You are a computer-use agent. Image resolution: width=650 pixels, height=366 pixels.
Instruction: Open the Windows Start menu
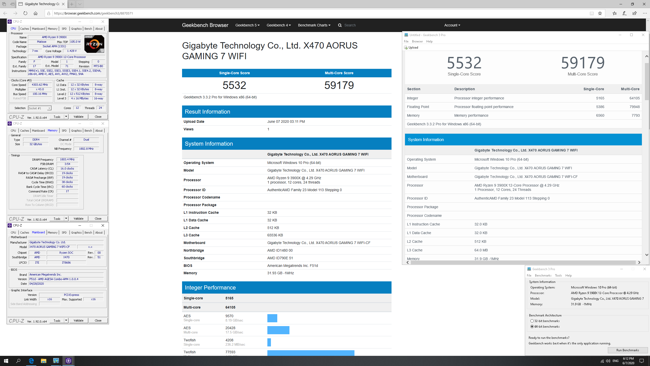tap(6, 361)
